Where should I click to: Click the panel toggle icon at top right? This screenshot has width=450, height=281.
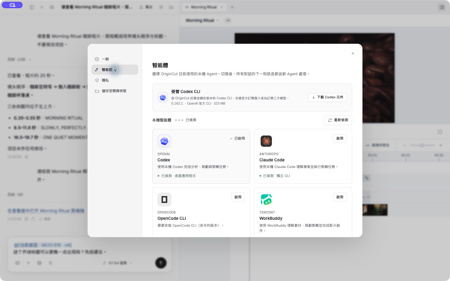coord(442,7)
